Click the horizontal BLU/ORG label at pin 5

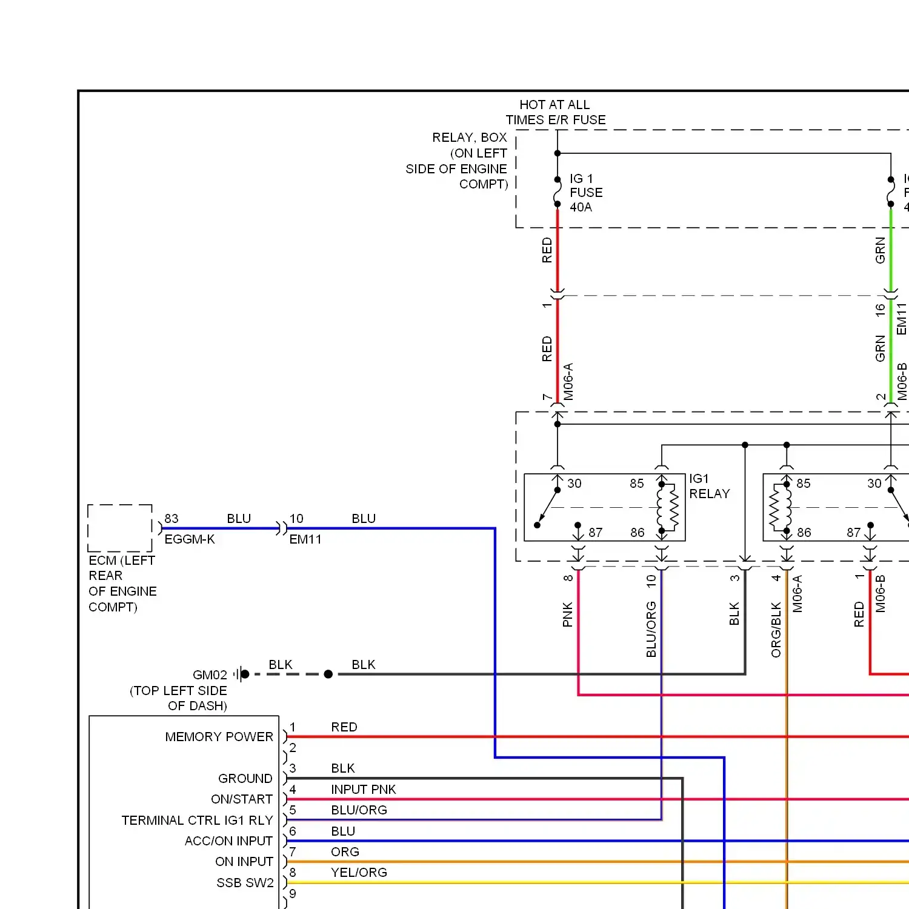click(x=359, y=810)
